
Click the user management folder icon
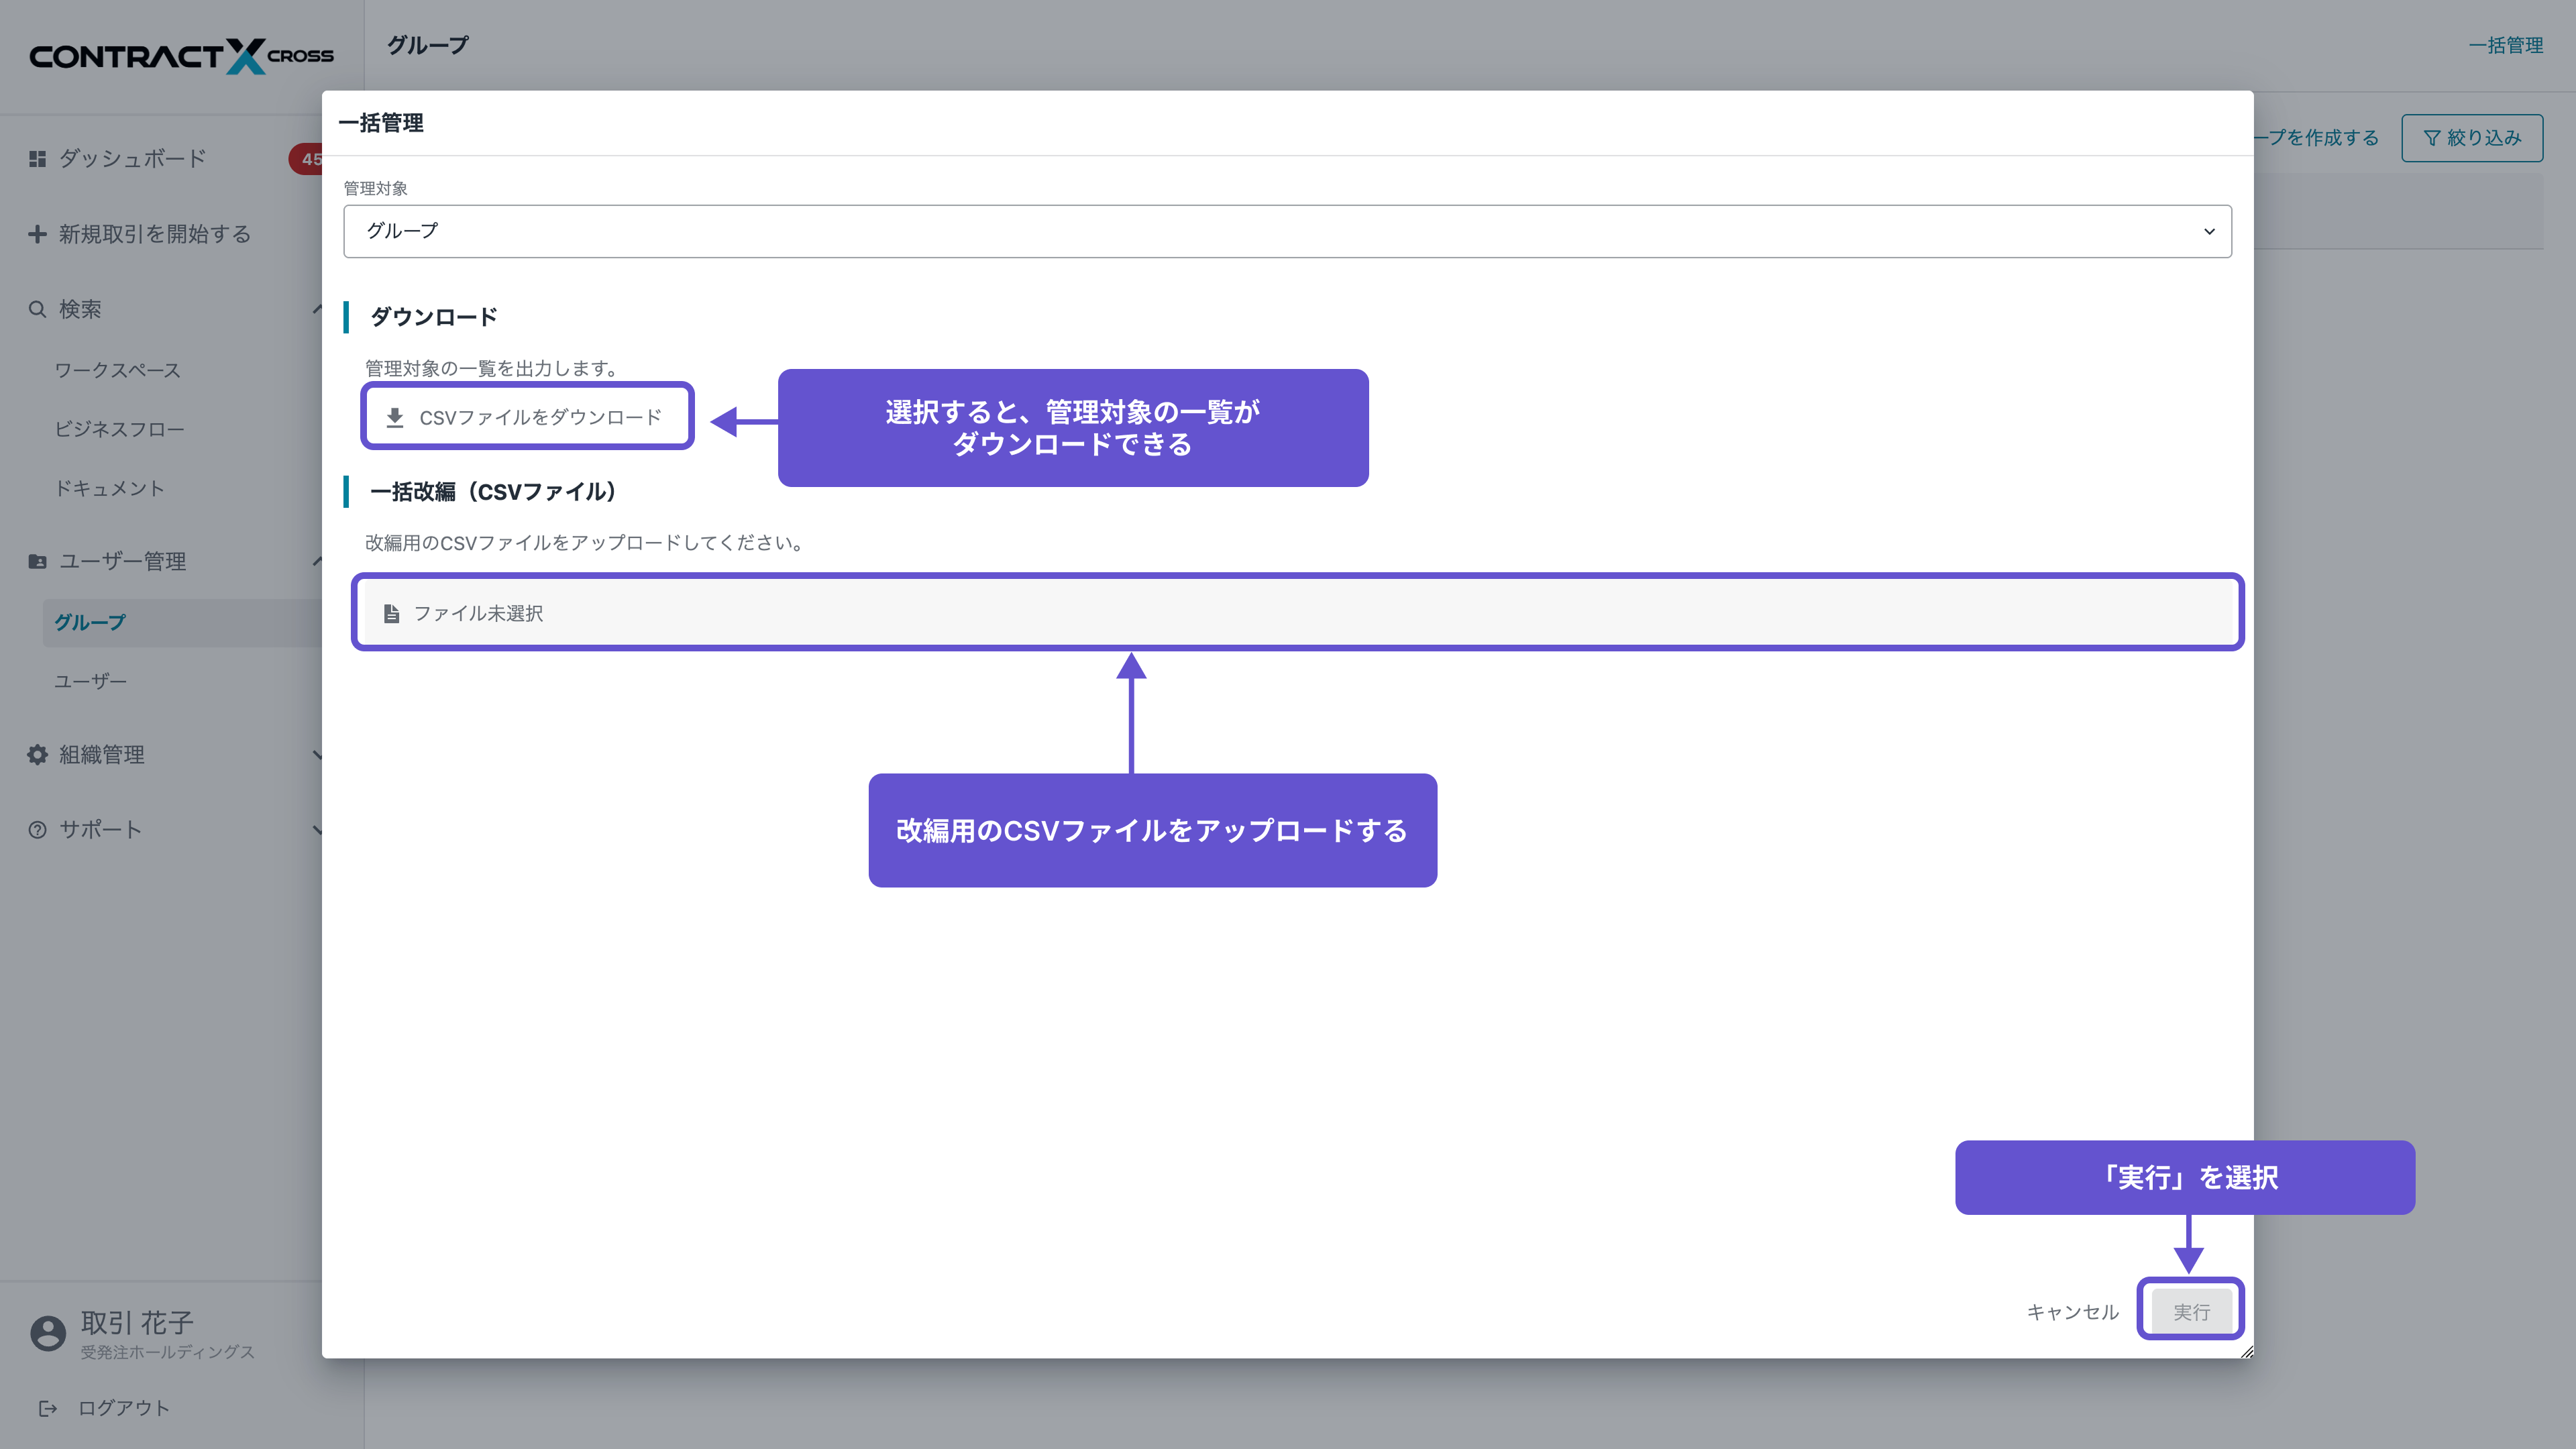[37, 561]
